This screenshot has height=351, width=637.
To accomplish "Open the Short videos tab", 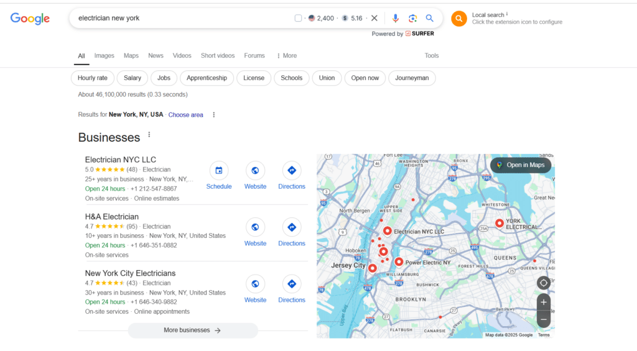I will pos(218,55).
